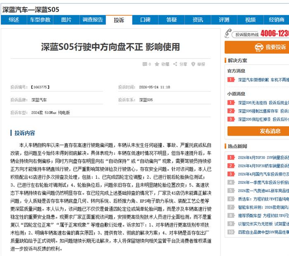The height and width of the screenshot is (256, 289).
Task: Click the 发布消息 button
Action: tap(258, 131)
